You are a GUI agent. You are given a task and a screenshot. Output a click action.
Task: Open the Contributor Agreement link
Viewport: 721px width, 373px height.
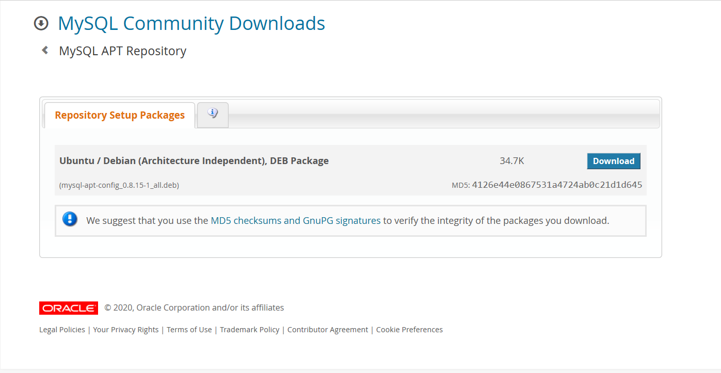coord(328,330)
